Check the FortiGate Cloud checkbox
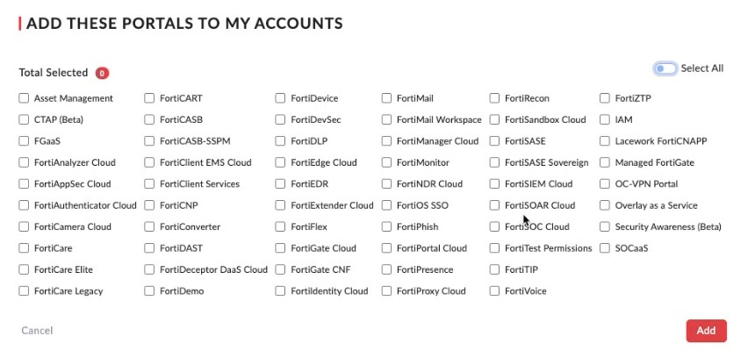The height and width of the screenshot is (358, 755). 281,248
